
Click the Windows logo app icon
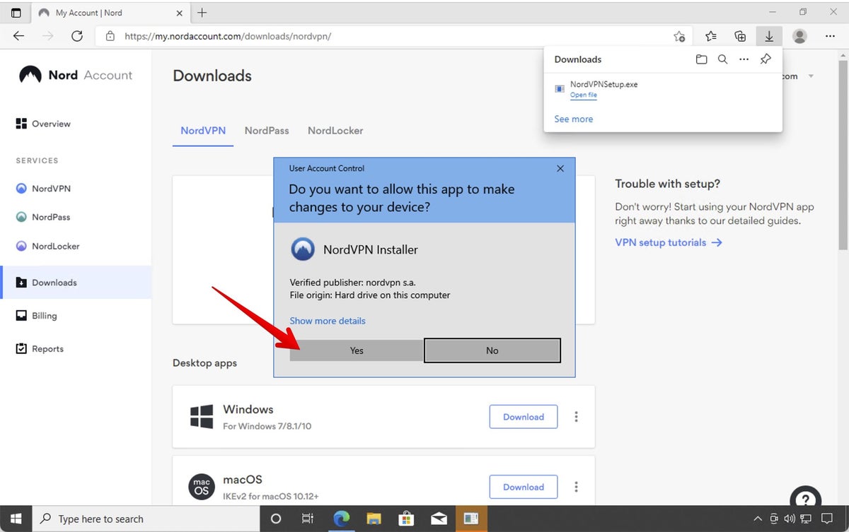(x=202, y=417)
